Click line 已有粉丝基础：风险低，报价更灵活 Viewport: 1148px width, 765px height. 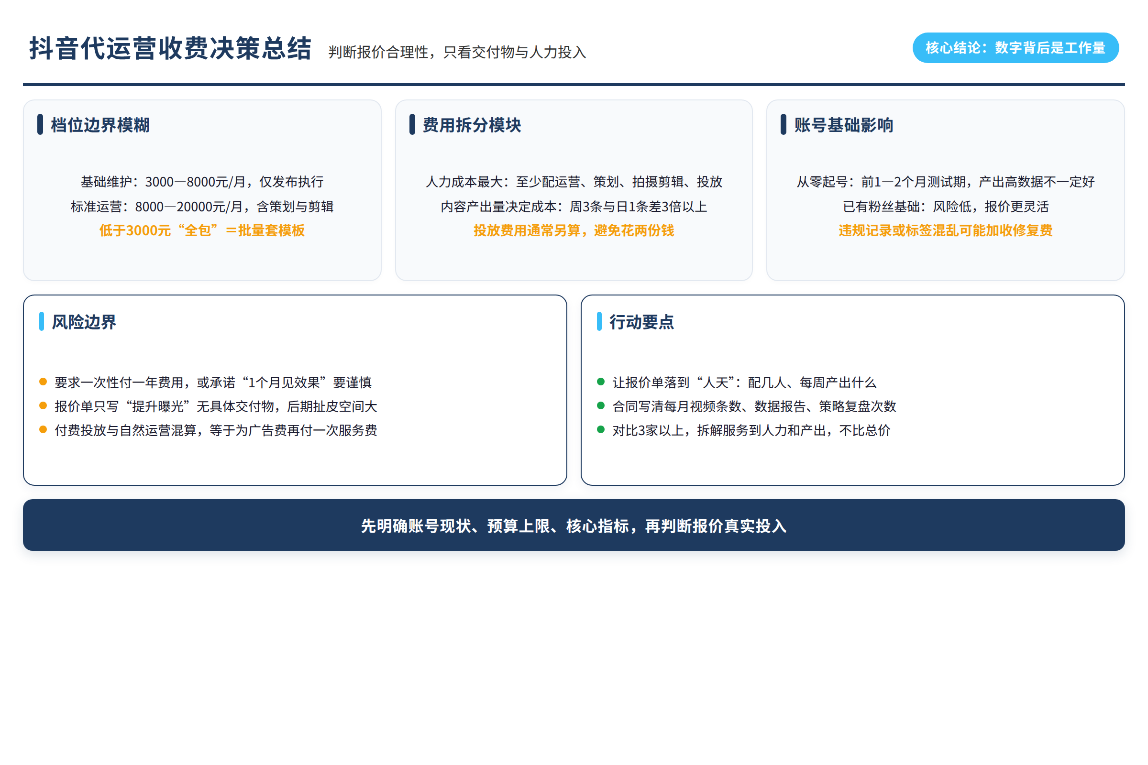pyautogui.click(x=946, y=207)
